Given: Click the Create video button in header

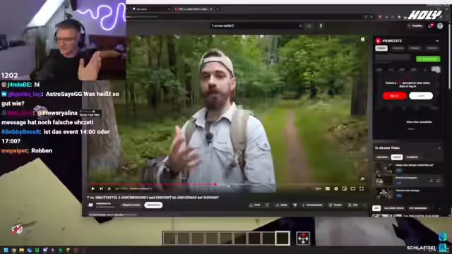Looking at the screenshot, I should coord(415,26).
